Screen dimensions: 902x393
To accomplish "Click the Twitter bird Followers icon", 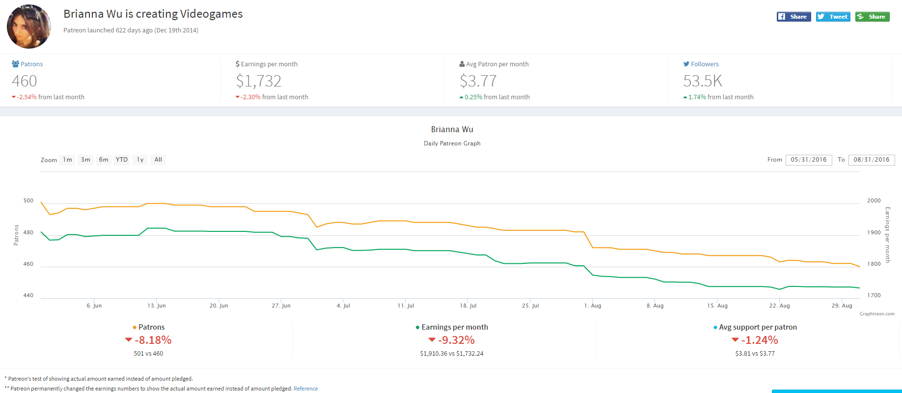I will click(x=686, y=64).
